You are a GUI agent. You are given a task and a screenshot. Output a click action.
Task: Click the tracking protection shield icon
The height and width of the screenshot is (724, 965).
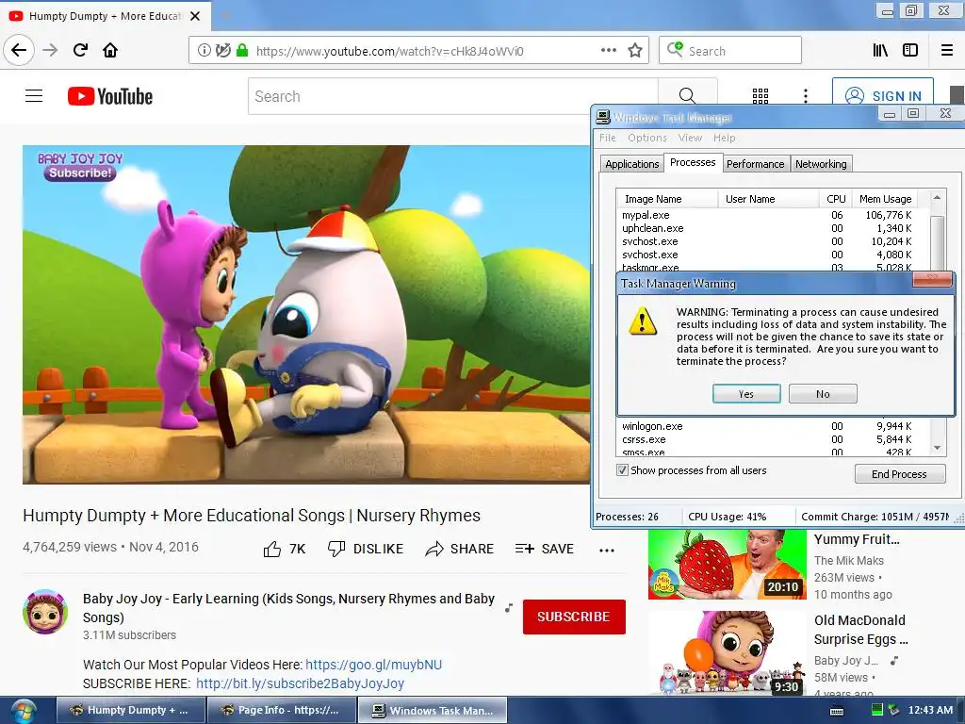222,51
